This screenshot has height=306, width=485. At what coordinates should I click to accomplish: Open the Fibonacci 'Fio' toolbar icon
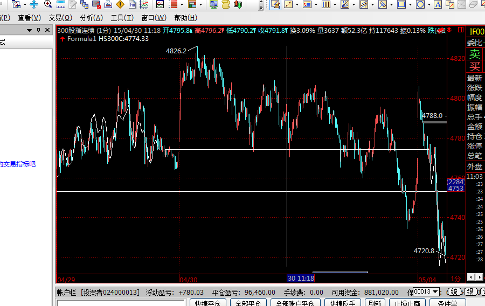[x=133, y=4]
